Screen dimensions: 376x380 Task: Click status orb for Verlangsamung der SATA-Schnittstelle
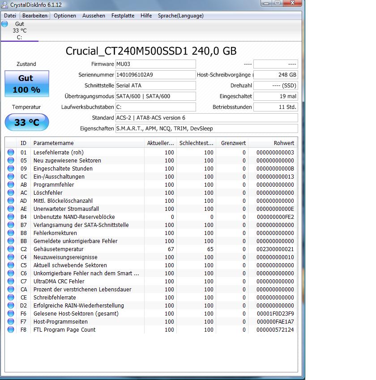[x=11, y=225]
